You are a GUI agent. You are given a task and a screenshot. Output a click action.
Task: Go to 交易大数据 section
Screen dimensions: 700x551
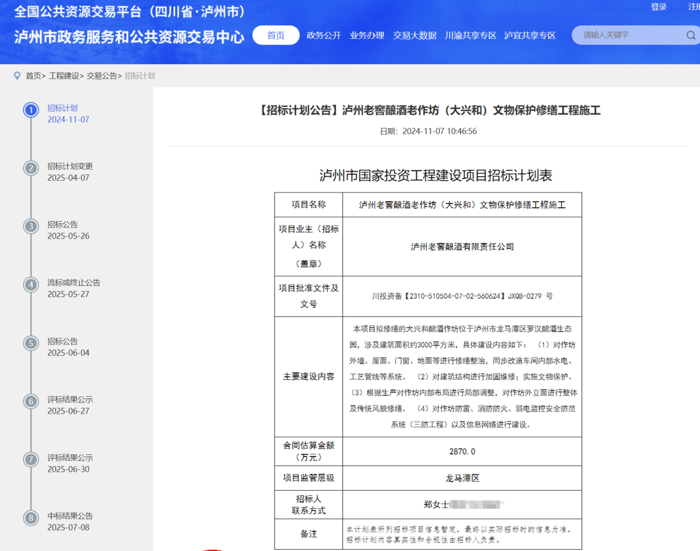415,36
